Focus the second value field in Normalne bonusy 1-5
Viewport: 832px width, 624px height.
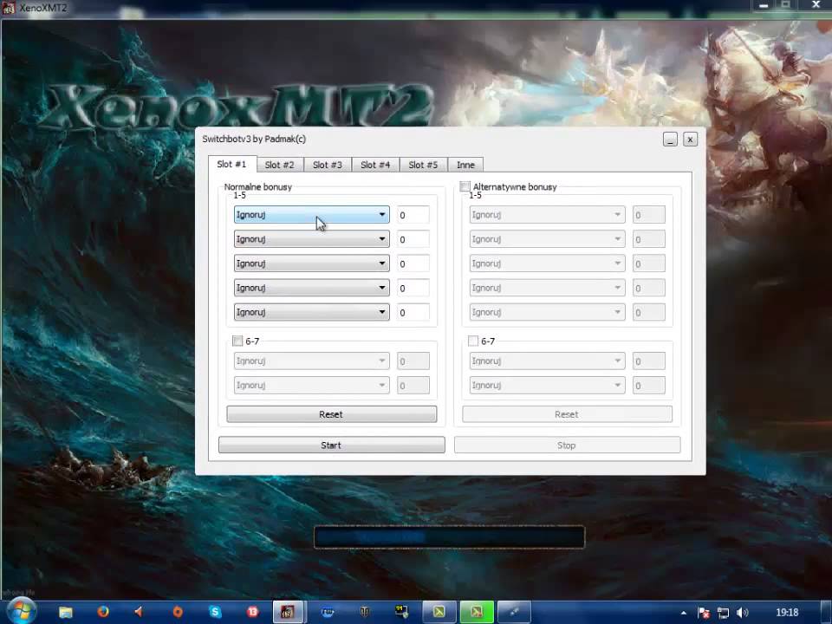[413, 239]
